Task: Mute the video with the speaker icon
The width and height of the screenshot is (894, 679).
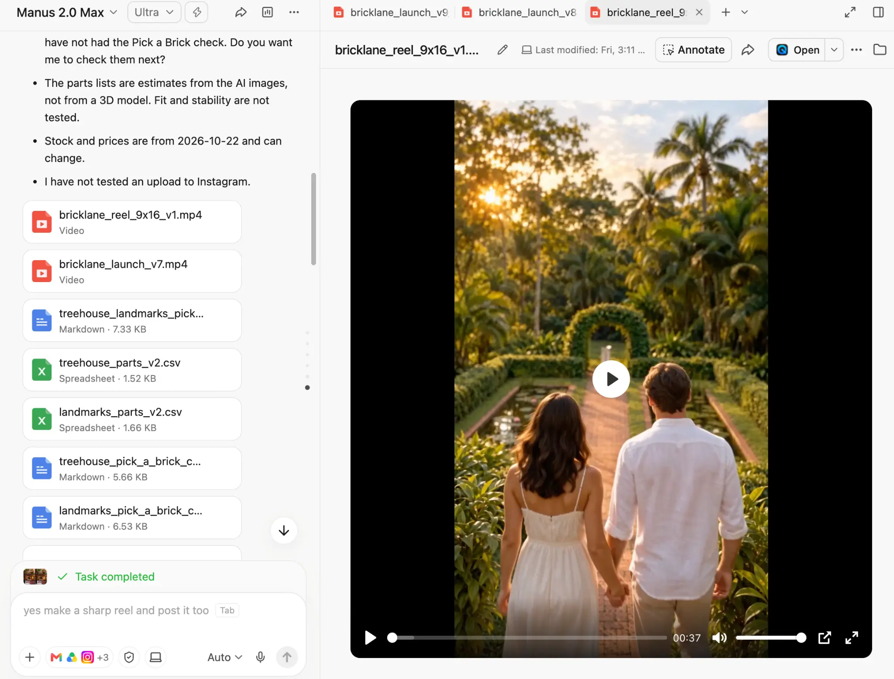Action: (x=719, y=638)
